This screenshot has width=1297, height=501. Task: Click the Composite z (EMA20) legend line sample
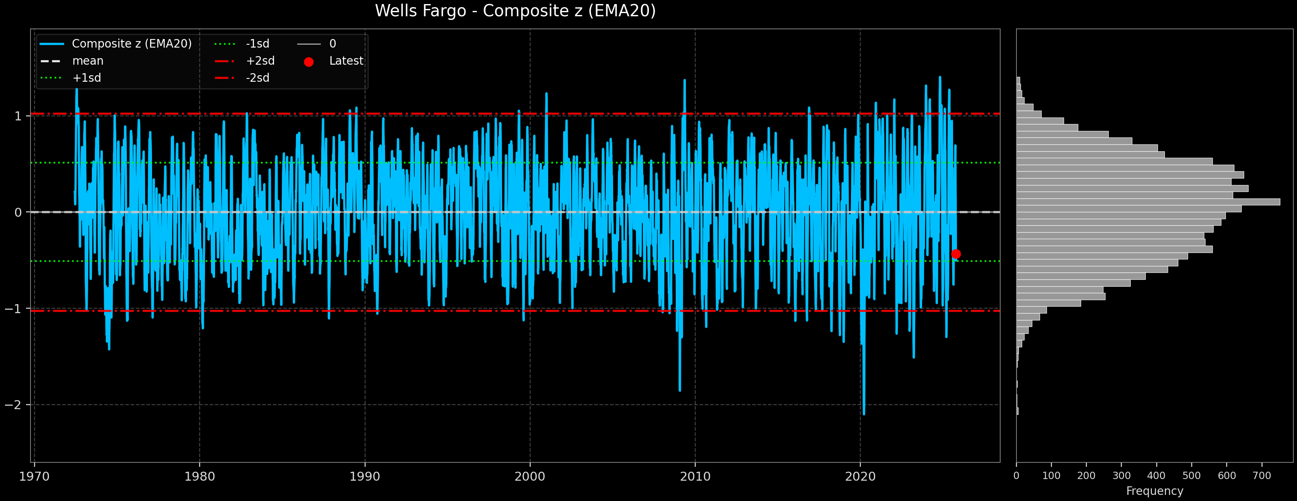pos(53,43)
